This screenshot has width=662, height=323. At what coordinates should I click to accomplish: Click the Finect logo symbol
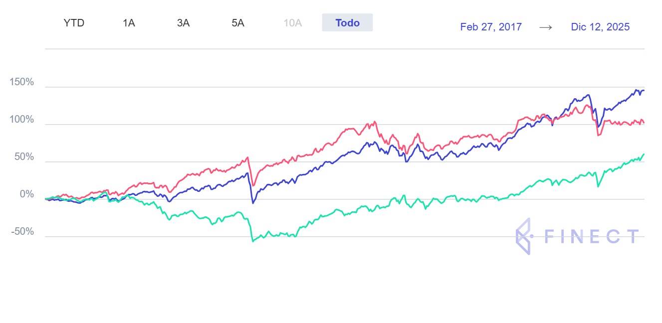tap(523, 236)
